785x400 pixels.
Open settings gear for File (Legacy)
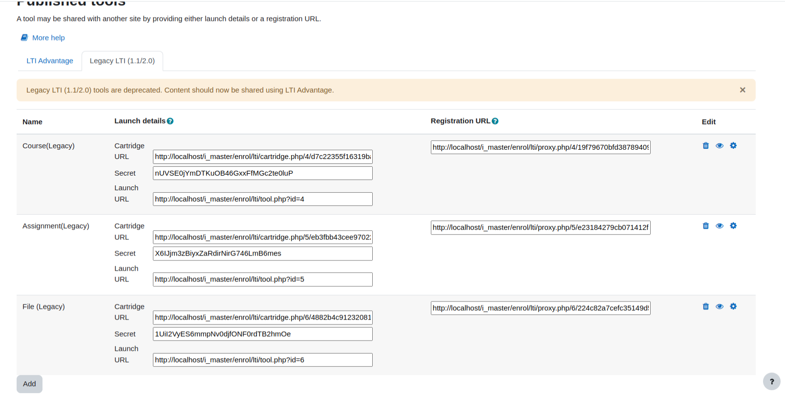pos(733,306)
